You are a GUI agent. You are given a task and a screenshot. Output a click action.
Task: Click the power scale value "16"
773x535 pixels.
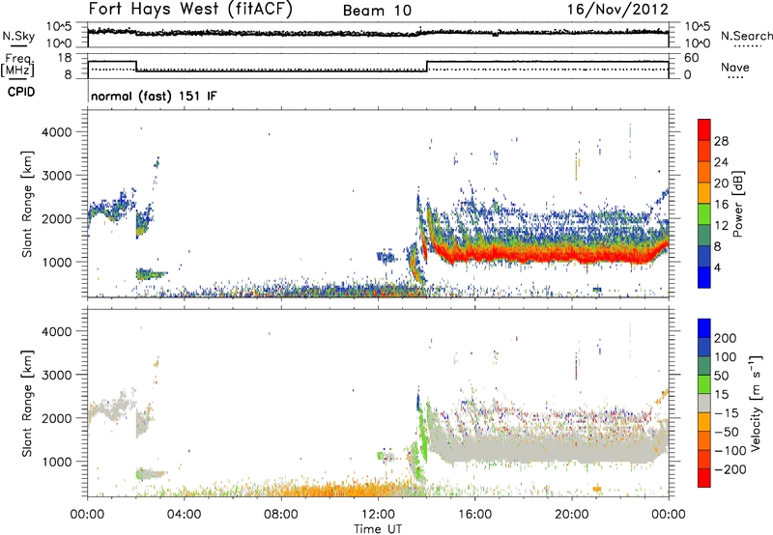[x=721, y=205]
